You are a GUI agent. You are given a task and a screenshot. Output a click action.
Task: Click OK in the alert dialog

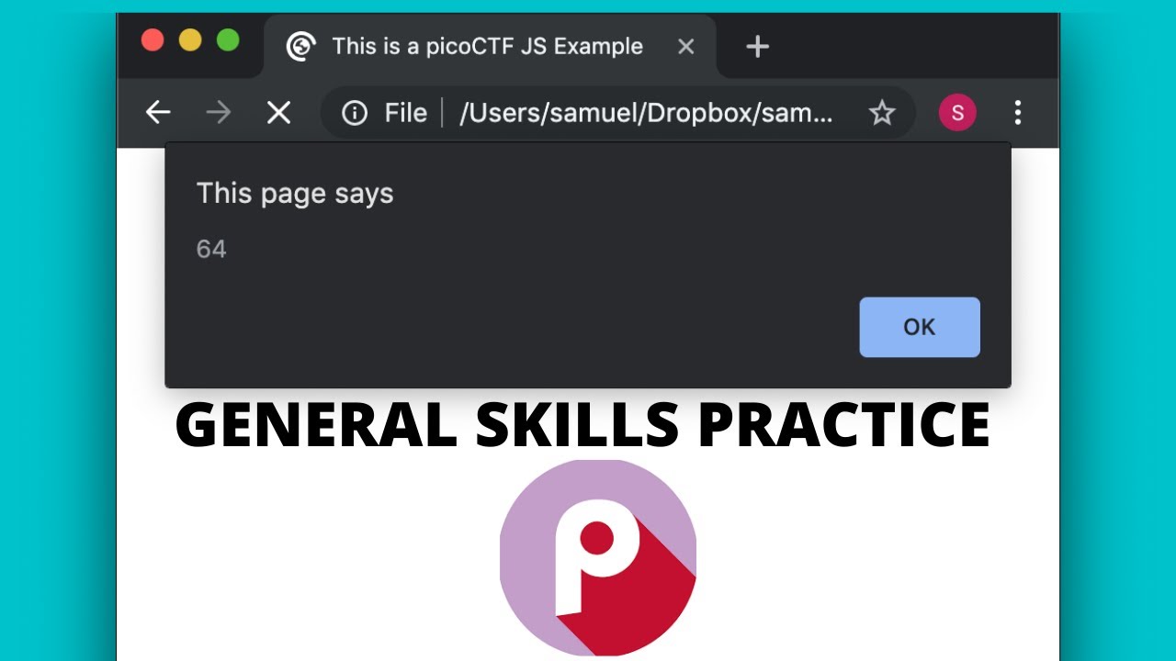(920, 327)
